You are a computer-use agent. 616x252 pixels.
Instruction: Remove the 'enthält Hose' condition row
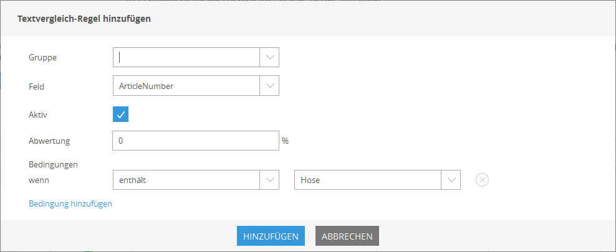tap(482, 180)
